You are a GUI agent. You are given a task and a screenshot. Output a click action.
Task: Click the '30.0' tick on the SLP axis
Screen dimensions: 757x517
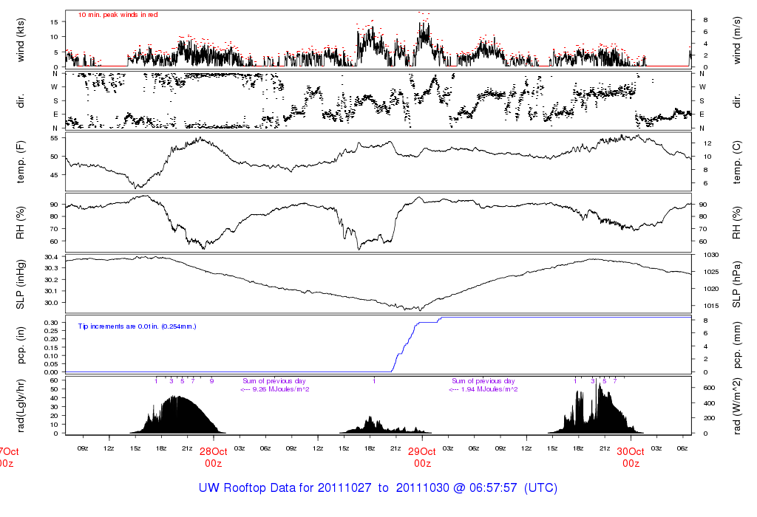51,303
